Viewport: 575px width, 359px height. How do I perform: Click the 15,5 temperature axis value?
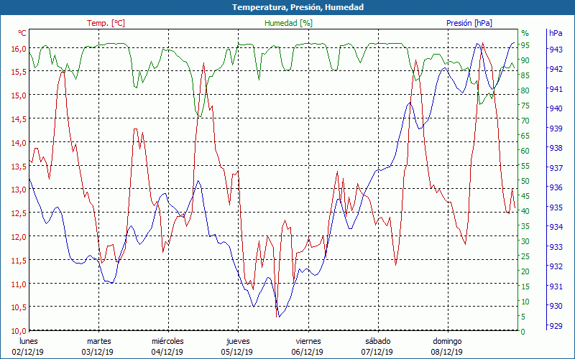click(19, 73)
